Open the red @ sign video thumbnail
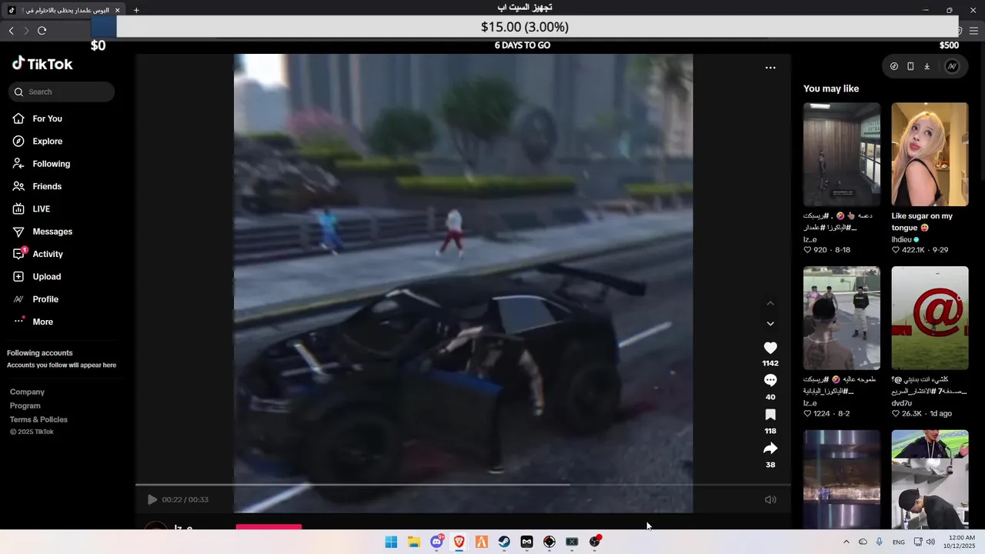This screenshot has width=985, height=554. point(930,318)
